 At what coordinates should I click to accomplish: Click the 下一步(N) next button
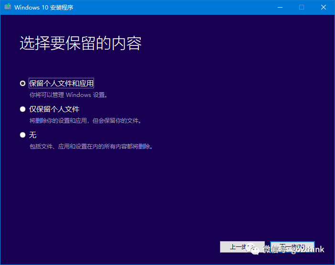293,247
